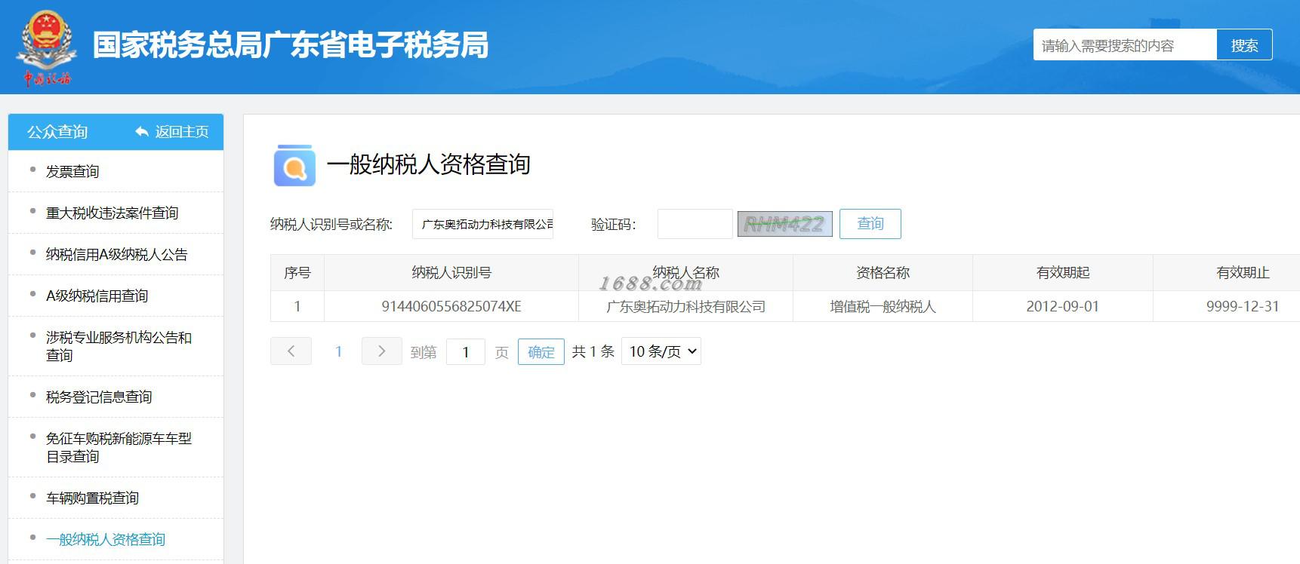Click the tax bureau emblem logo
The width and height of the screenshot is (1300, 564).
[46, 47]
